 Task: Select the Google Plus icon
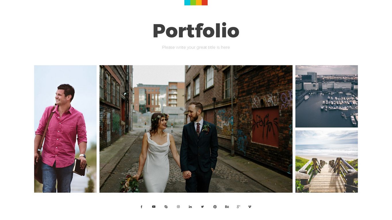[x=238, y=207]
